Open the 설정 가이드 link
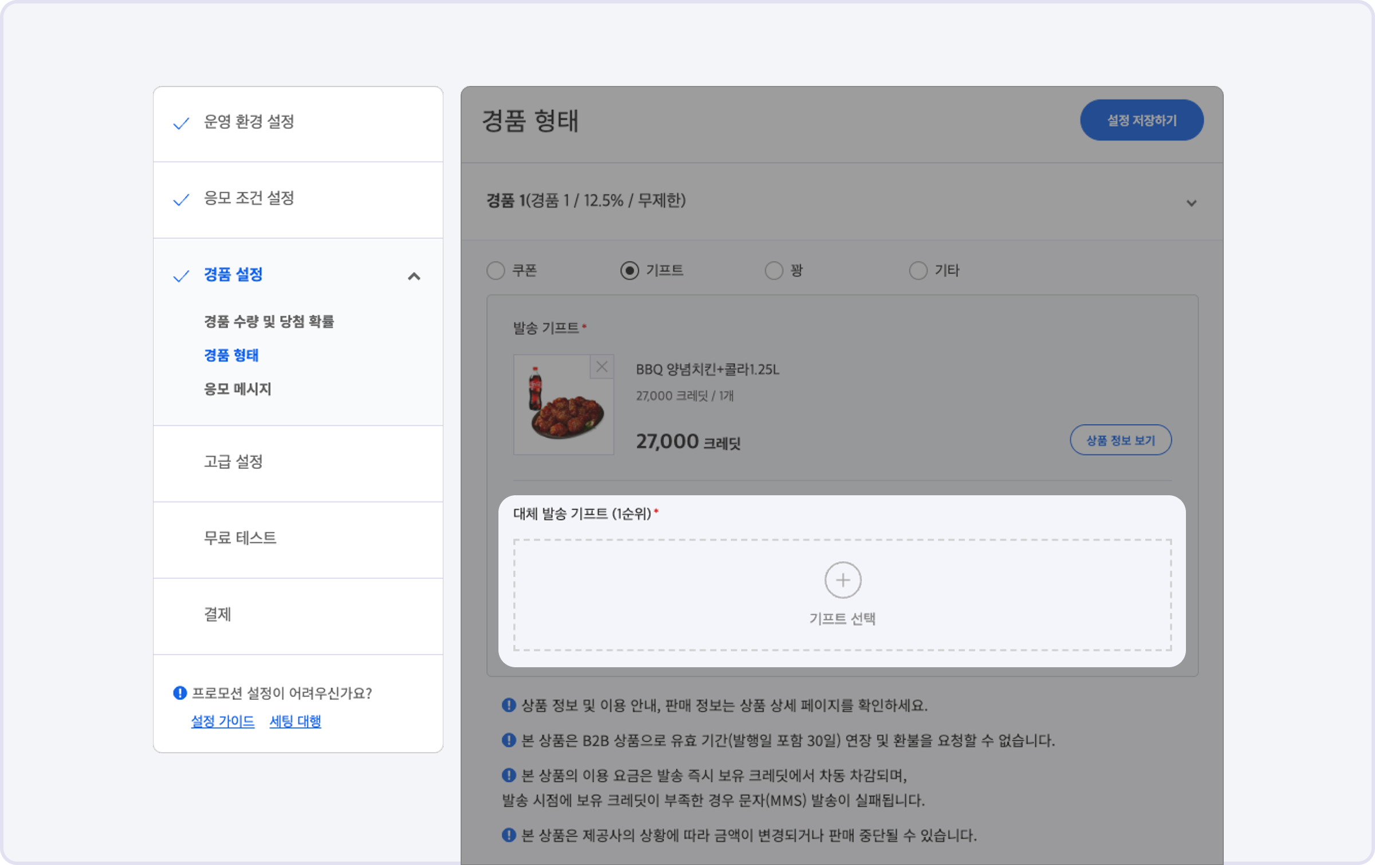 (x=222, y=721)
